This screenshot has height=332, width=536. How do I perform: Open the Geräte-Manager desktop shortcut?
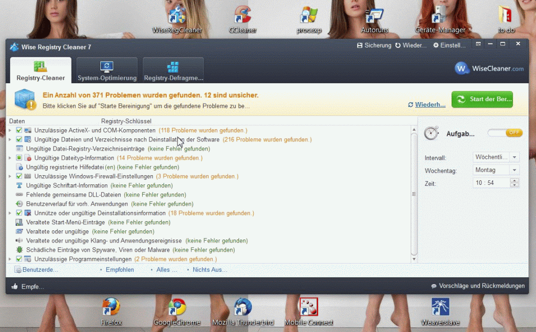[x=440, y=20]
